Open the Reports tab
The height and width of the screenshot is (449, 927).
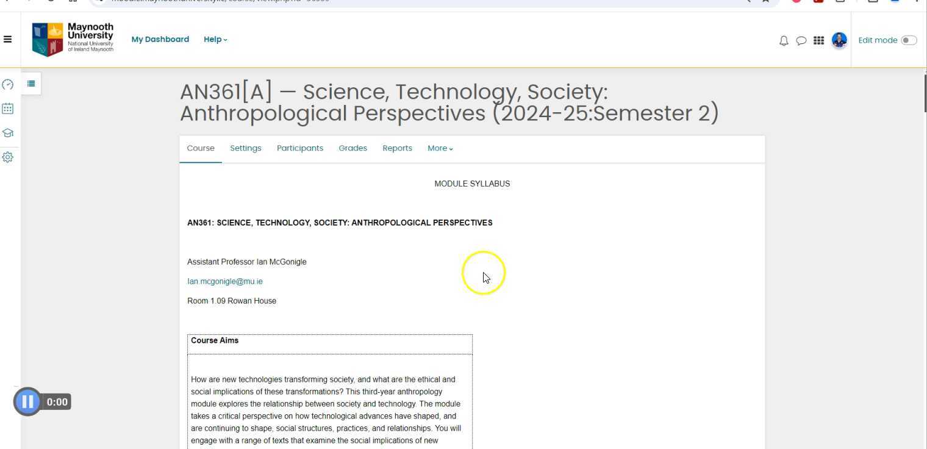(x=398, y=148)
